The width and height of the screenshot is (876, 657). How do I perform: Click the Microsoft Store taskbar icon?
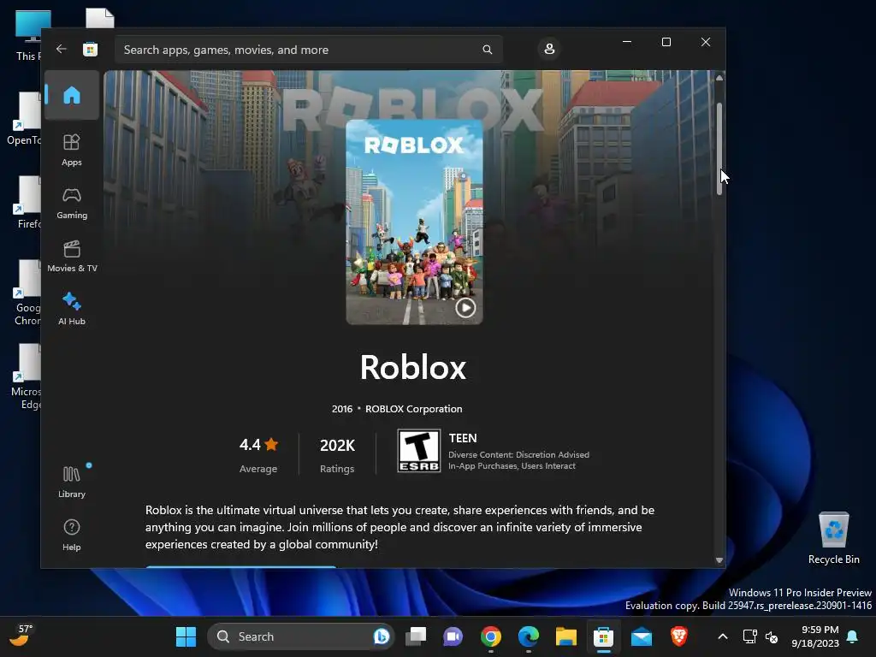click(x=603, y=636)
